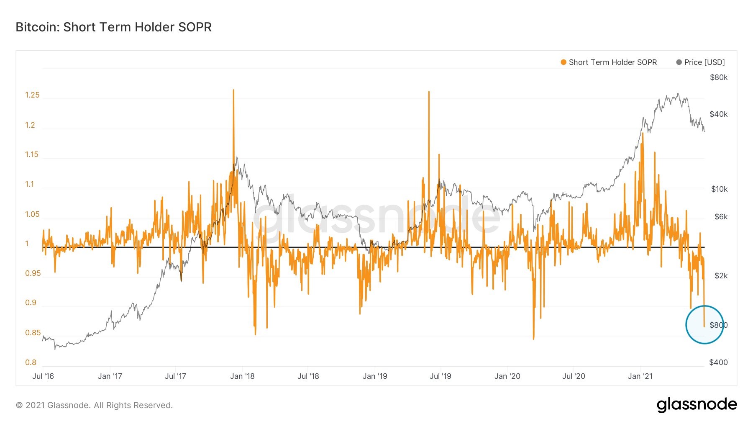
Task: Click the gray Price legend dot
Action: 679,62
